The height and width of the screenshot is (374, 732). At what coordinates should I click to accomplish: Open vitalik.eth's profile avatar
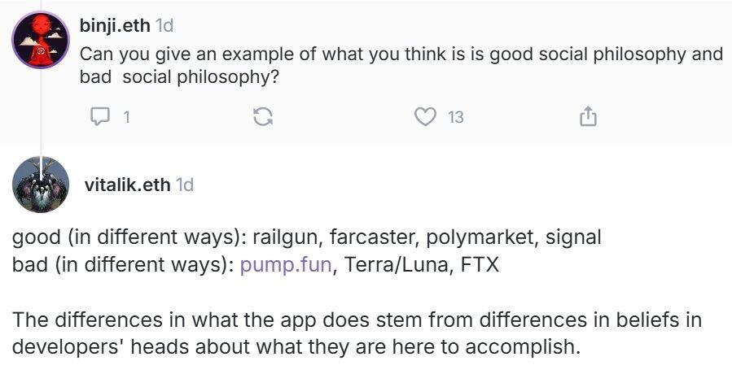[x=41, y=185]
